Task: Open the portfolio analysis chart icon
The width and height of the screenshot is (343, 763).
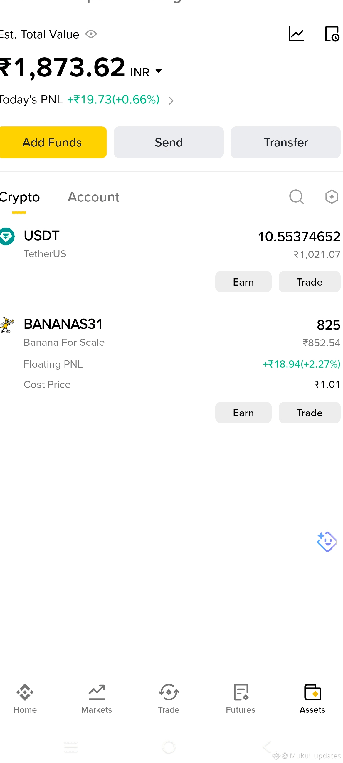Action: point(296,34)
